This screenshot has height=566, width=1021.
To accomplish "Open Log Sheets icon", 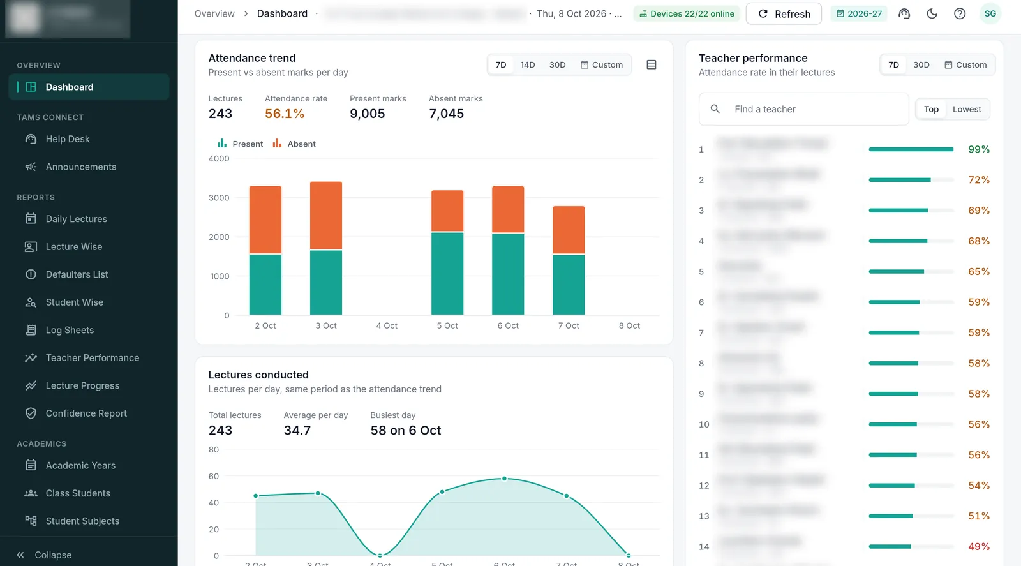I will pyautogui.click(x=31, y=330).
